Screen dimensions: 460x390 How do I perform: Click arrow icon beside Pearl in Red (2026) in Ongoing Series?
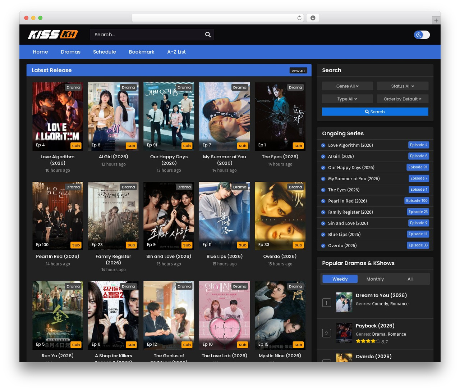point(323,201)
